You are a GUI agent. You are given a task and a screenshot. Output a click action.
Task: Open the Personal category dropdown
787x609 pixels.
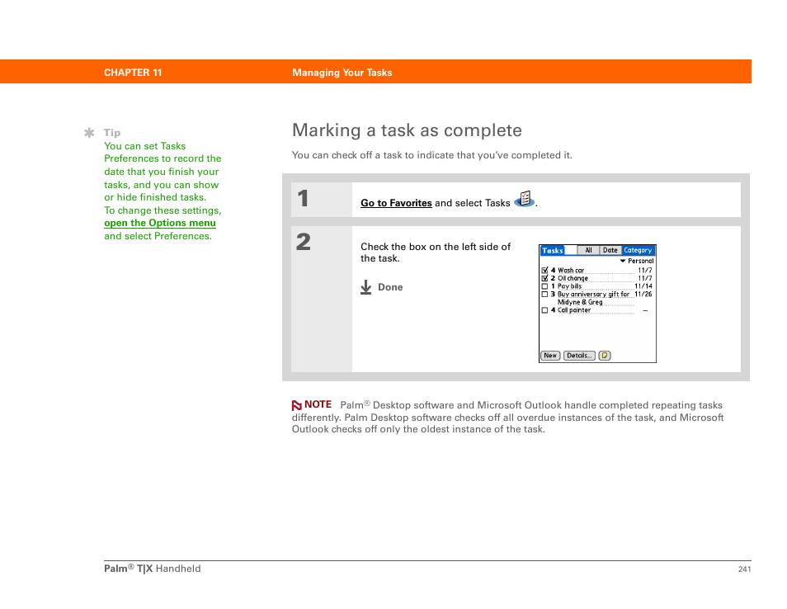(x=637, y=261)
